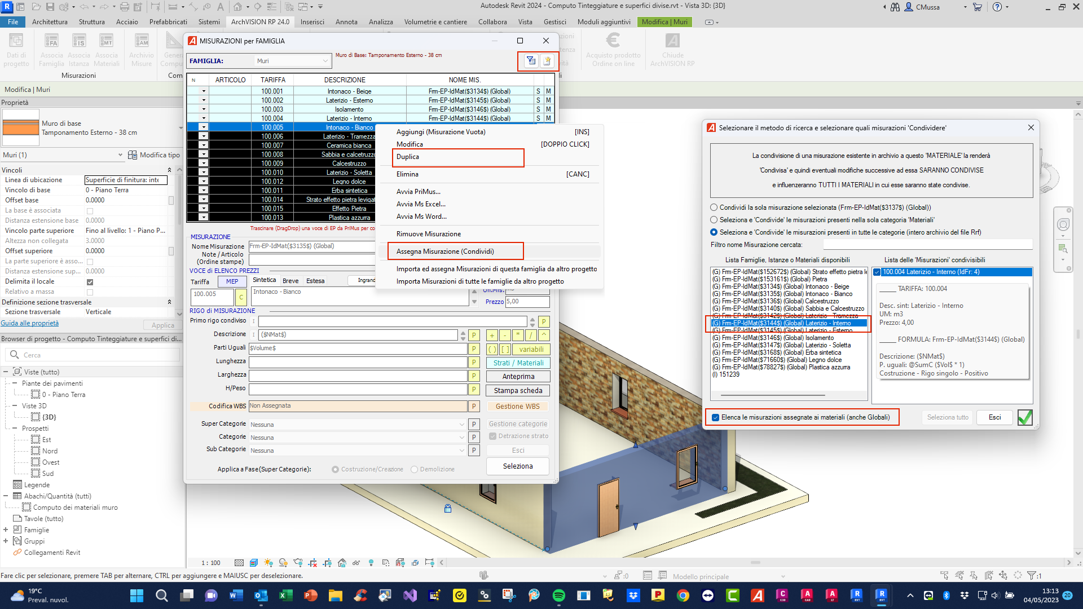Click the plus operator button
1083x609 pixels.
click(492, 335)
